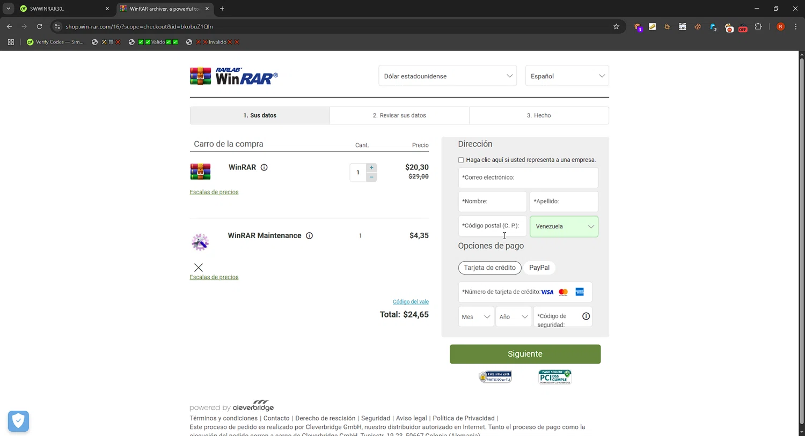Click the TLS protected site badge
Image resolution: width=805 pixels, height=436 pixels.
(x=495, y=377)
